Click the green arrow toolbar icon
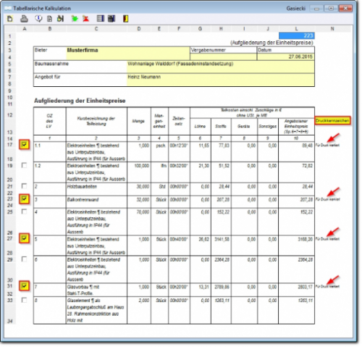The width and height of the screenshot is (362, 347). point(75,19)
